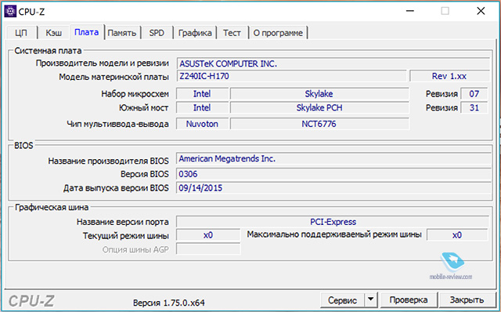Expand the Сервис dropdown arrow
The width and height of the screenshot is (501, 312).
pyautogui.click(x=370, y=300)
